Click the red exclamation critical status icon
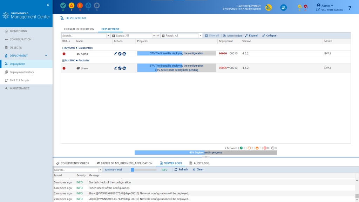The image size is (359, 202). click(x=80, y=6)
